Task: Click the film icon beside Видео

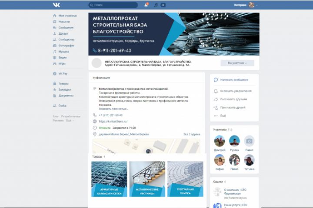Action: [54, 58]
